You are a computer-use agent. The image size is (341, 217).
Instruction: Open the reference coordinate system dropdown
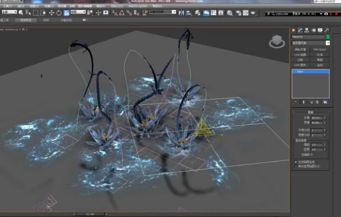(78, 12)
